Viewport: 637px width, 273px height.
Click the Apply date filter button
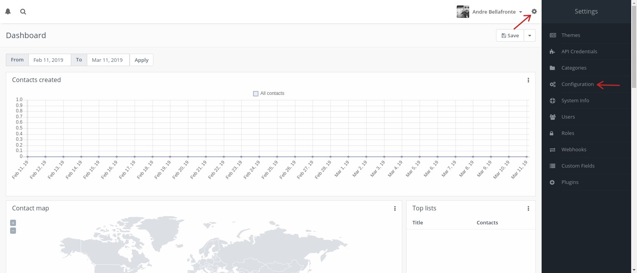[x=141, y=60]
